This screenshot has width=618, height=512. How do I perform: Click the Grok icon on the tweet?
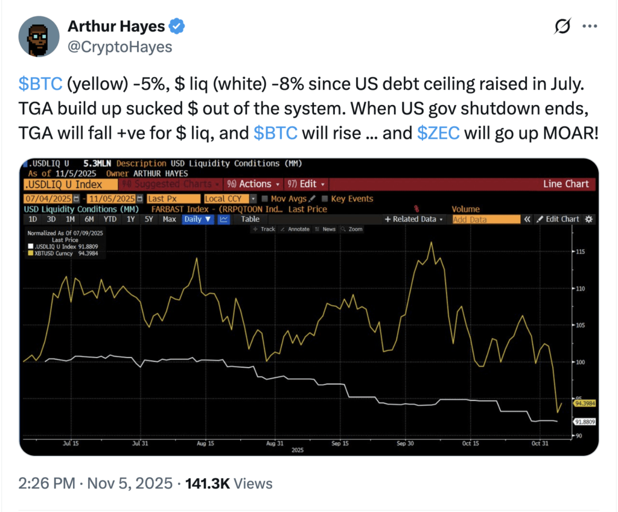tap(563, 27)
